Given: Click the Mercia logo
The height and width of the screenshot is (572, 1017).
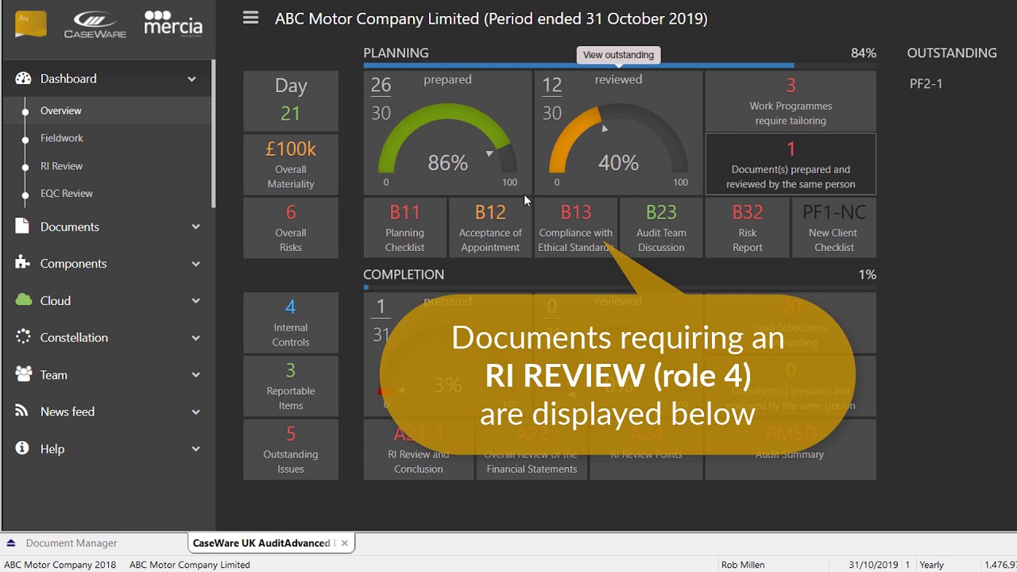Looking at the screenshot, I should point(173,23).
